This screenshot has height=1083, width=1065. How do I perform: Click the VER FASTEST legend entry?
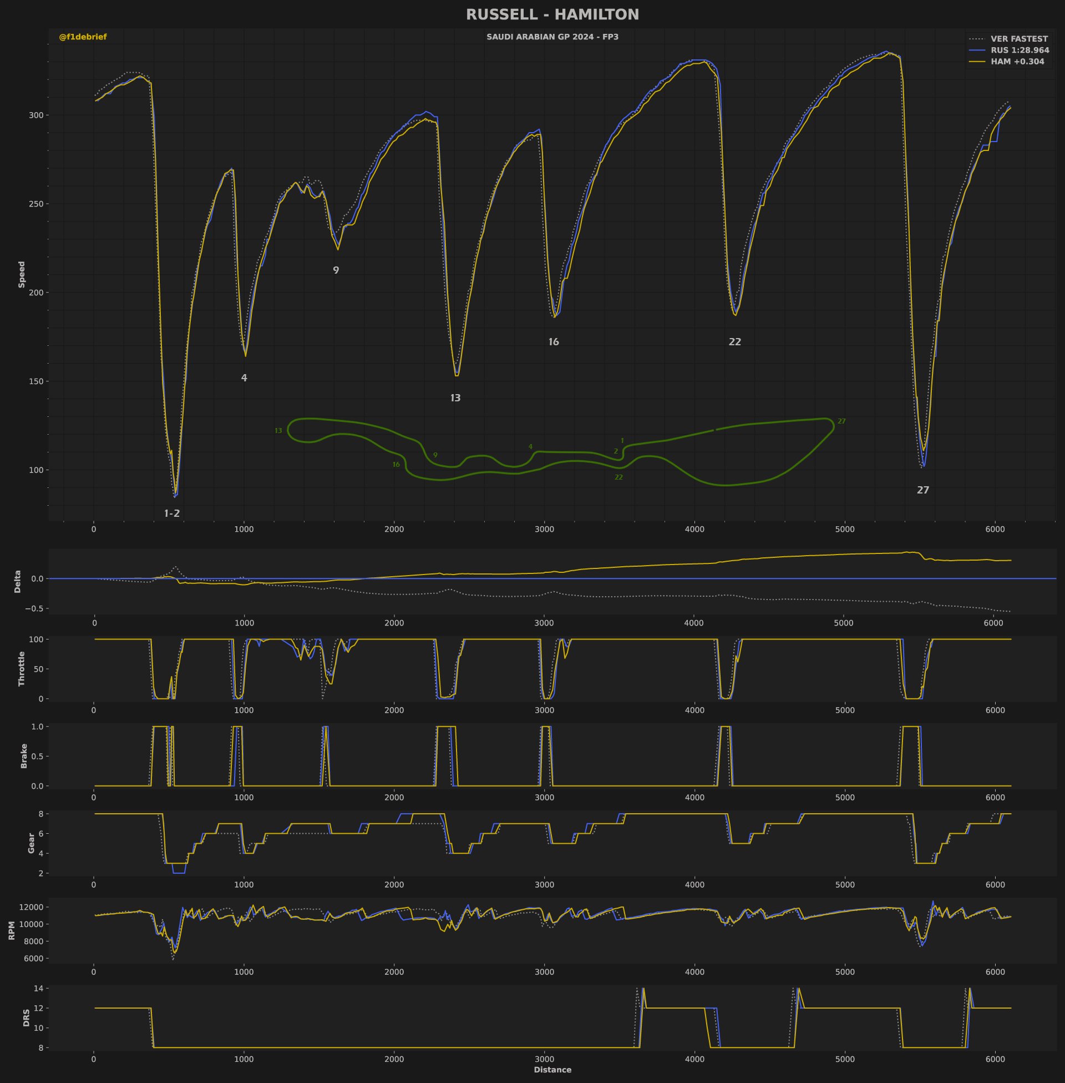pyautogui.click(x=1018, y=39)
